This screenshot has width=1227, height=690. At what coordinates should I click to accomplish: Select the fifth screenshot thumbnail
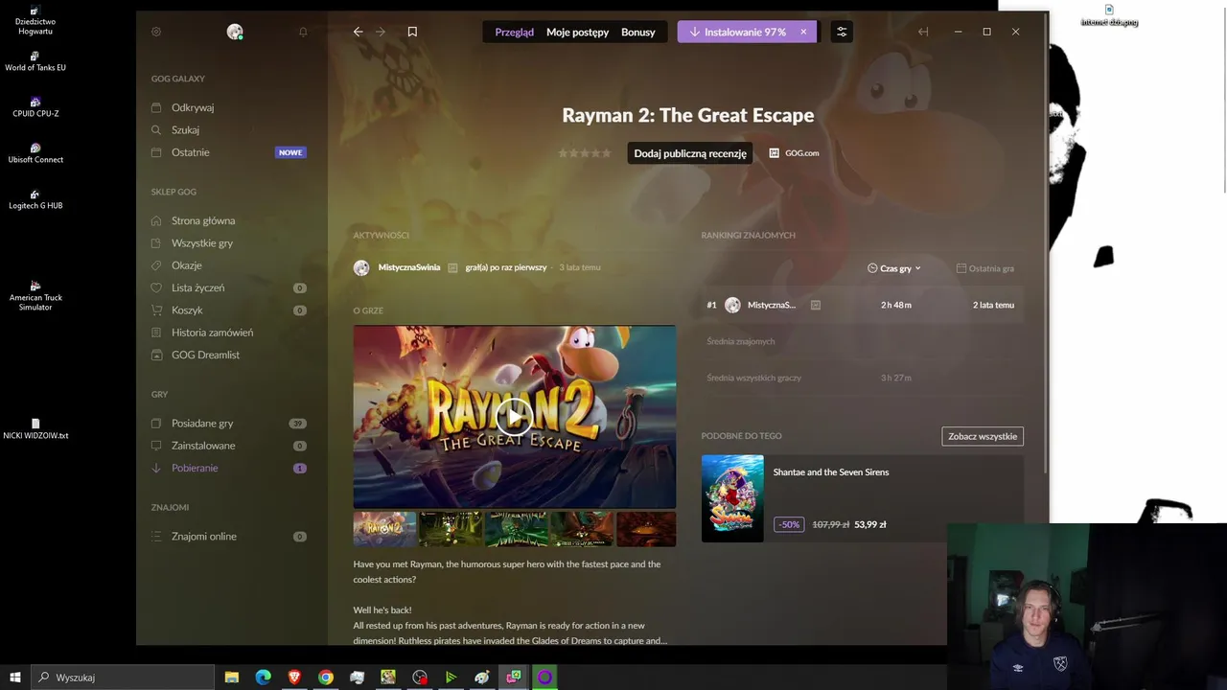(x=647, y=529)
